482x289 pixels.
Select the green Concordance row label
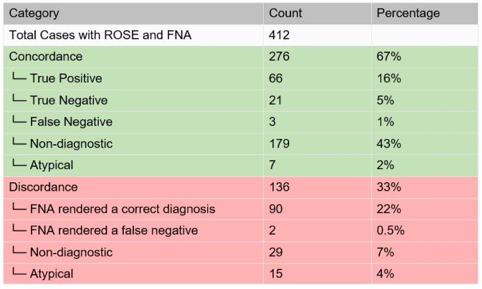coord(46,57)
